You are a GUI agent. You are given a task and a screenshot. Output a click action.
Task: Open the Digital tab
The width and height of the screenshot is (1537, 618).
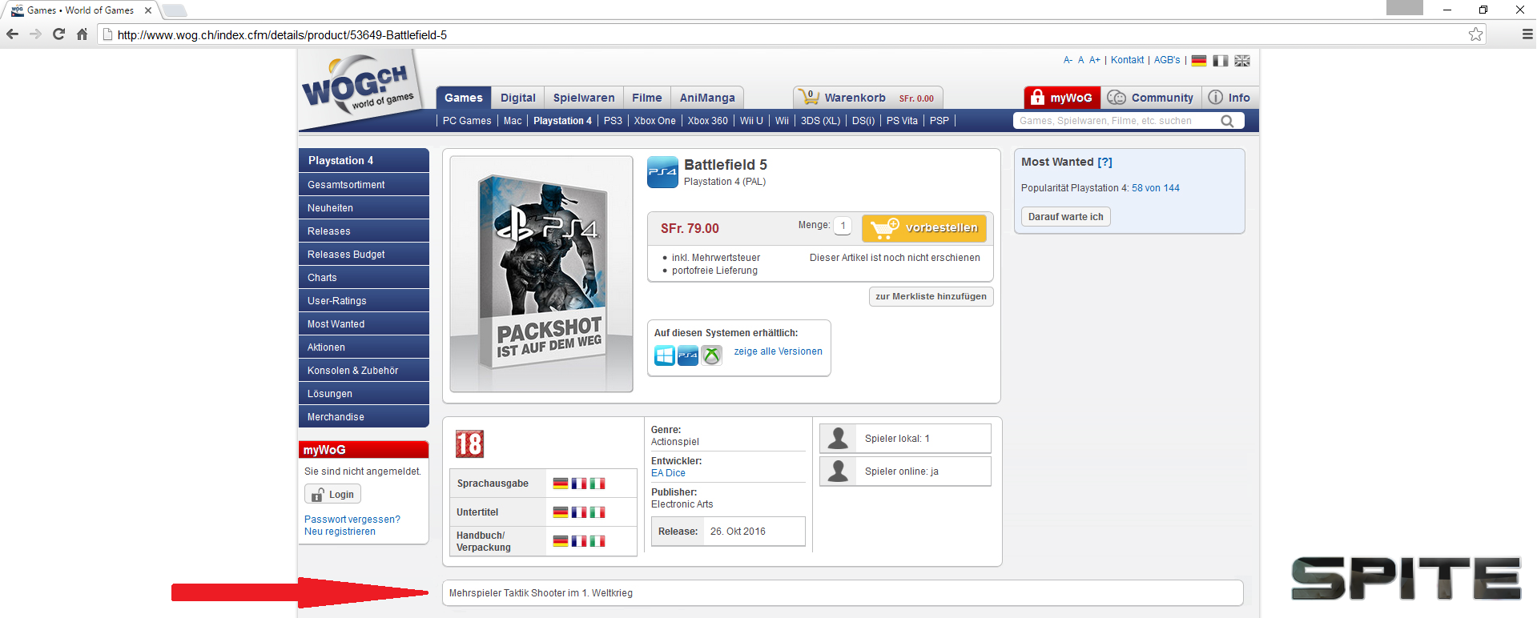click(x=518, y=98)
